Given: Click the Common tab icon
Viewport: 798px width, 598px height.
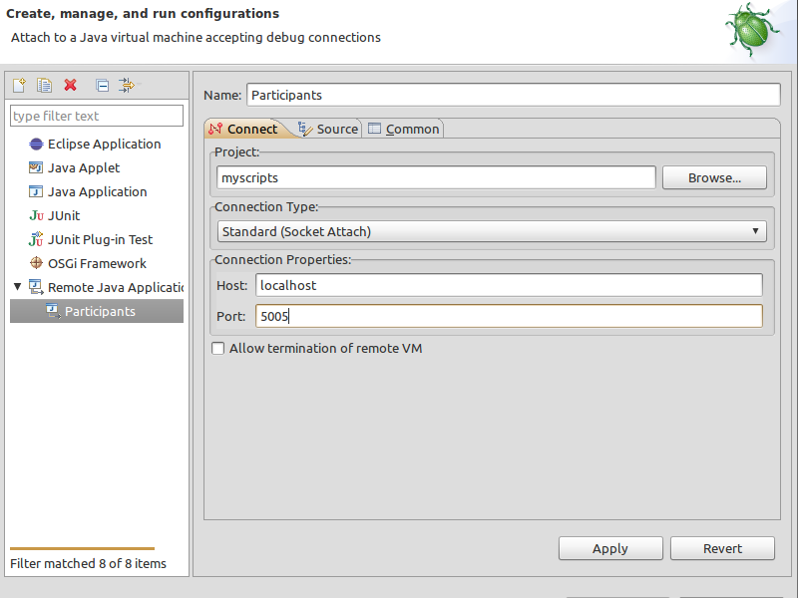Looking at the screenshot, I should tap(374, 129).
